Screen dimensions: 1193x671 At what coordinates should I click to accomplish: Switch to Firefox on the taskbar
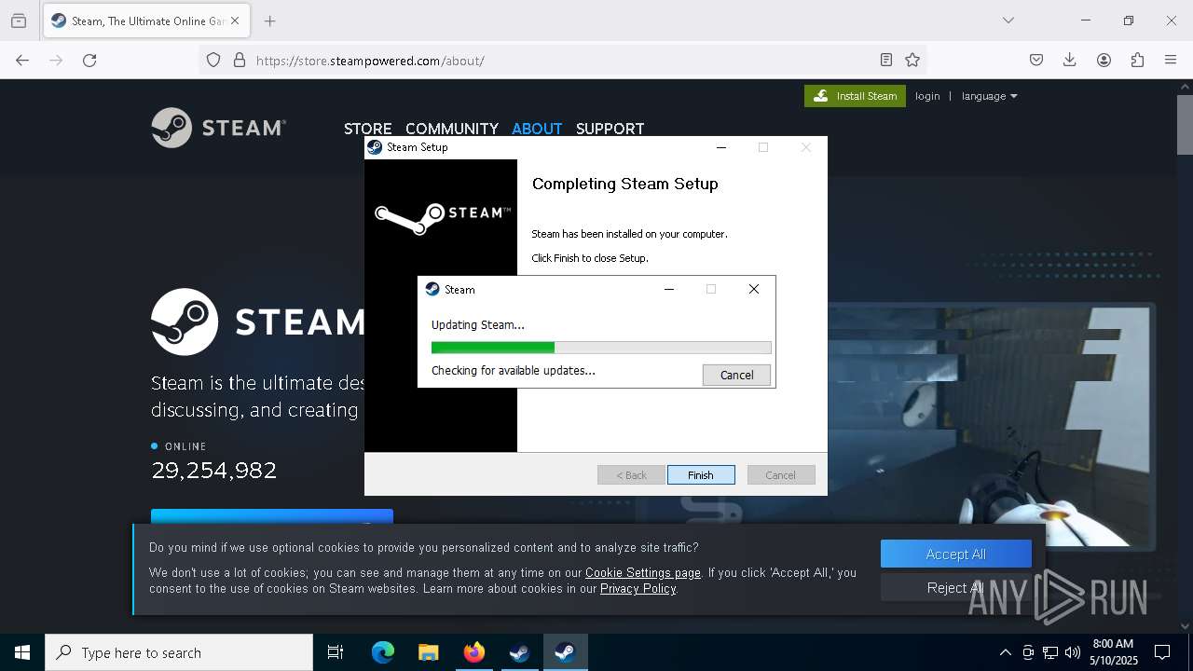[x=473, y=652]
